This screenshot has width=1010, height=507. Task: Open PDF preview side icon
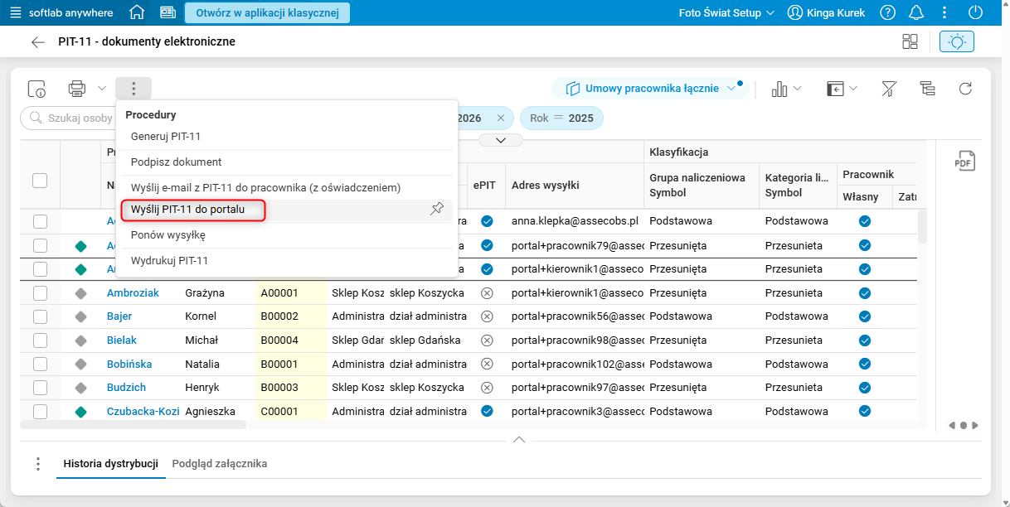coord(964,161)
